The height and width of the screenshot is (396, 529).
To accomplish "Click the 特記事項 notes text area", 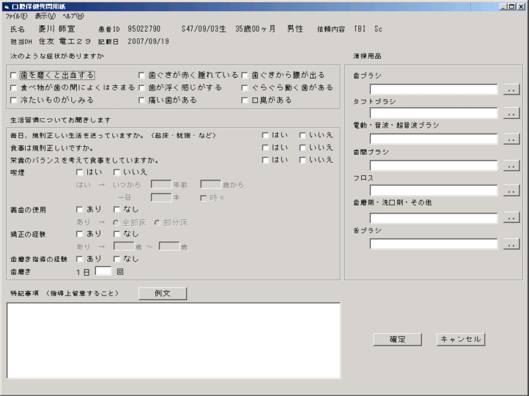I will click(173, 340).
